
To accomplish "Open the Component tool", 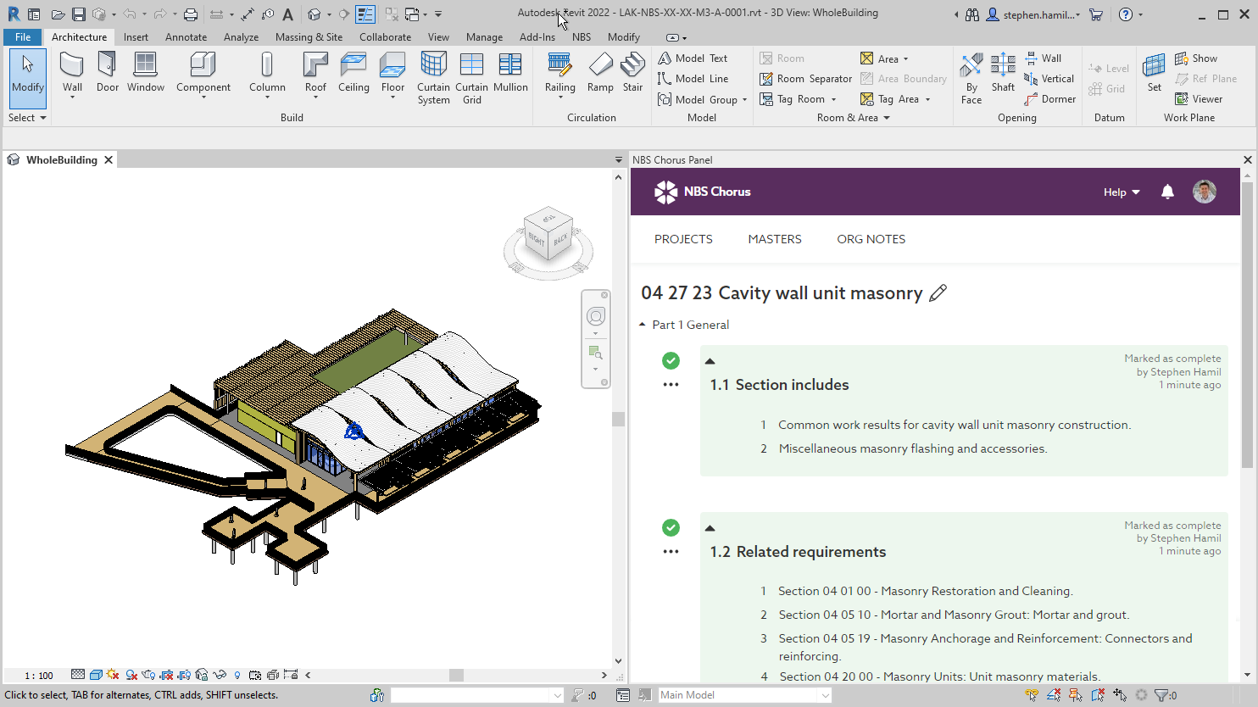I will pyautogui.click(x=203, y=75).
